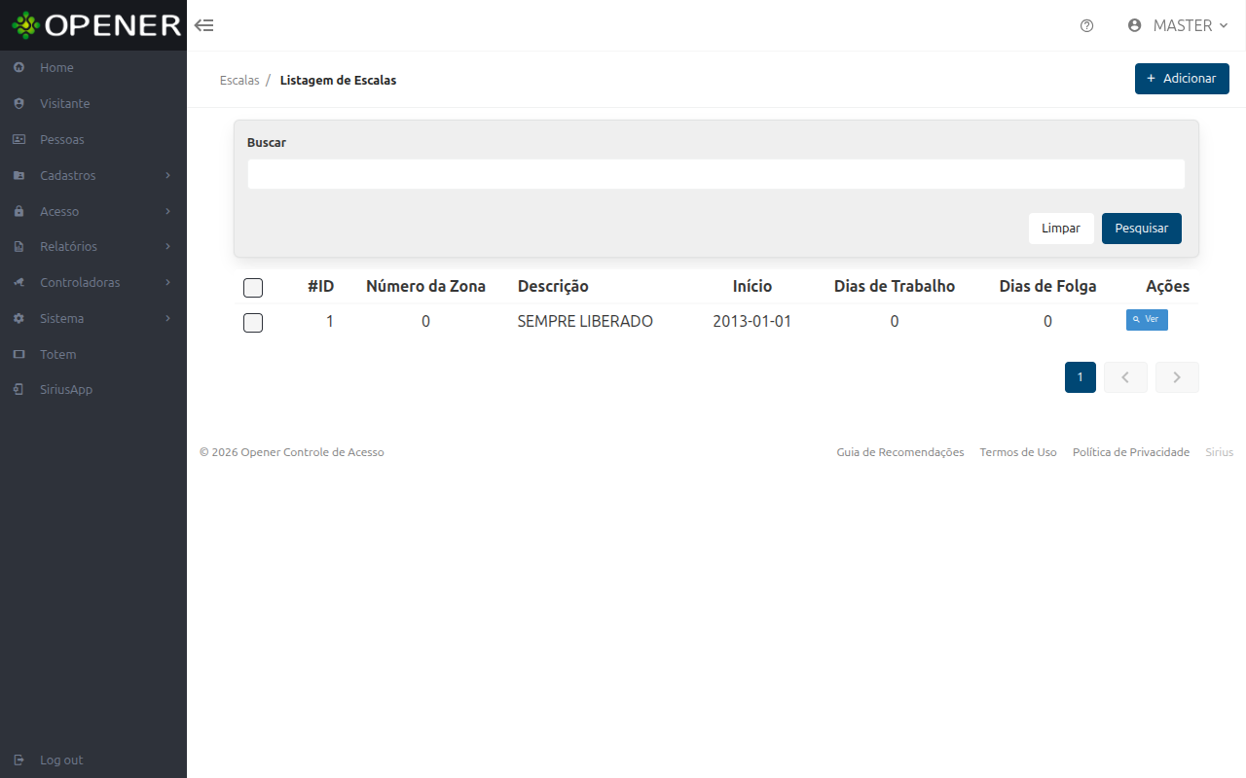Click the MASTER user avatar icon
This screenshot has height=778, width=1246.
tap(1134, 25)
